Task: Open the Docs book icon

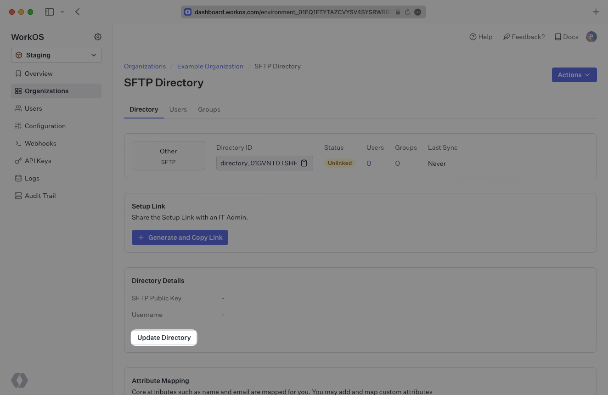Action: click(x=558, y=37)
